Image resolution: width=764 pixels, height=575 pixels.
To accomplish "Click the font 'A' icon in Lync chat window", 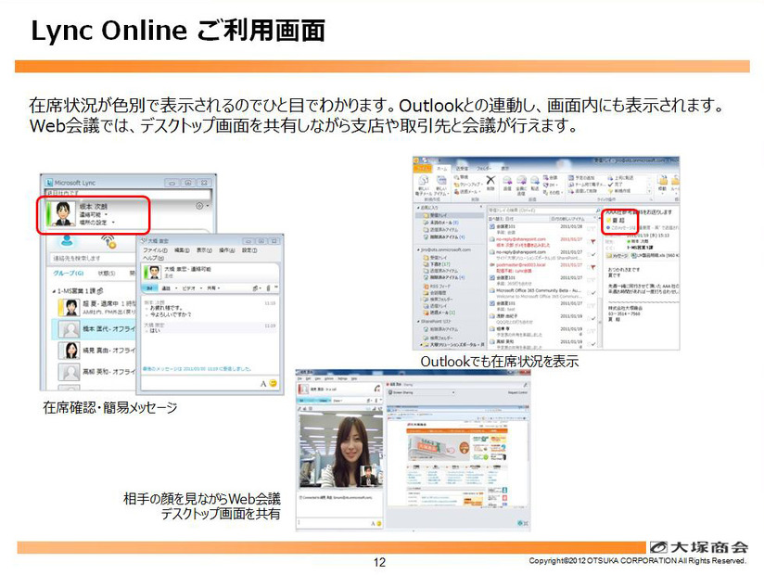I will tap(263, 384).
